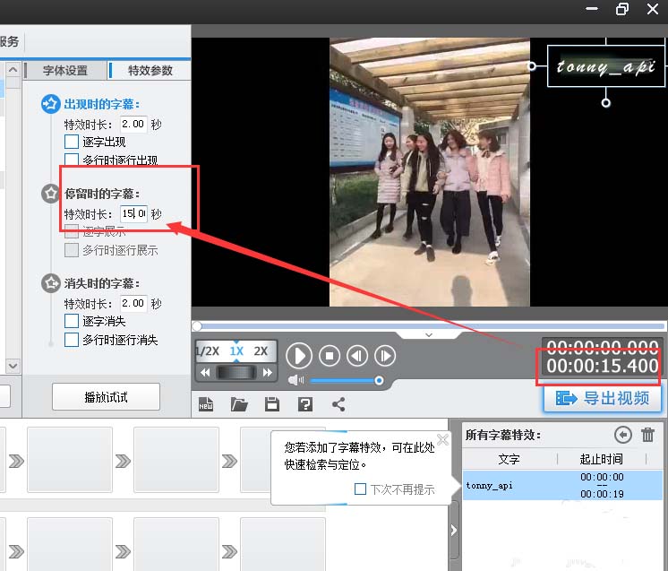Click the locate arrow icon in 所有字幕特效
Viewport: 668px width, 571px height.
click(x=623, y=435)
